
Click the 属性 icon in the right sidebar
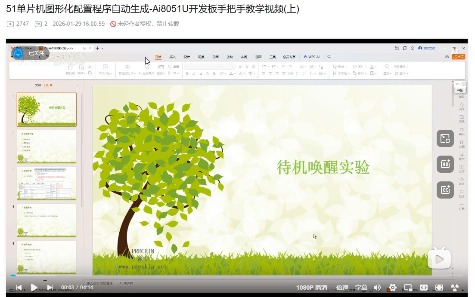[x=462, y=96]
